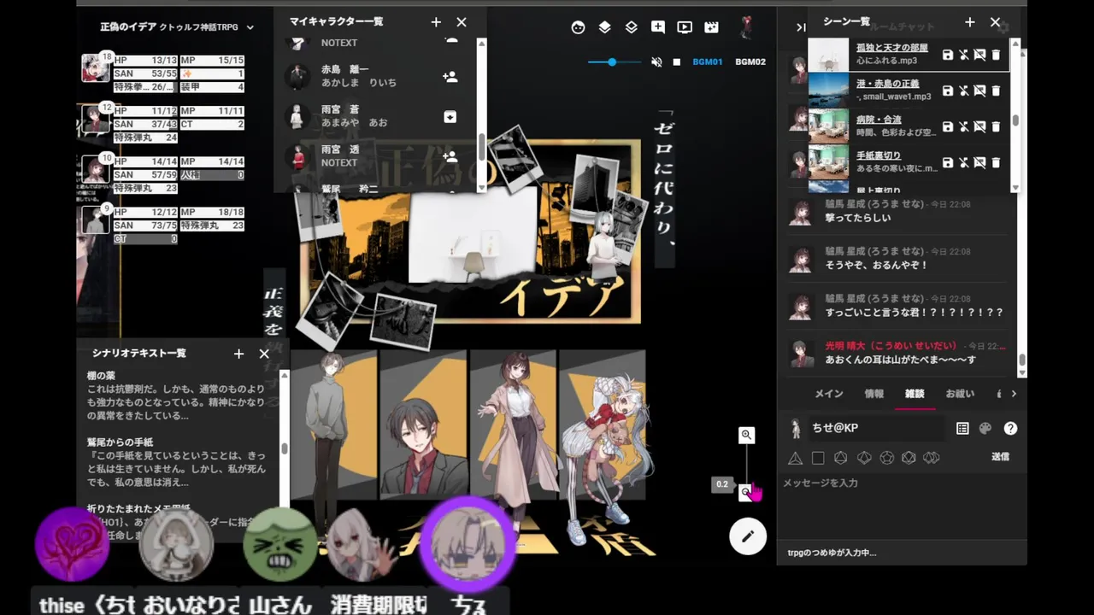Open the pencil edit floating button
The height and width of the screenshot is (615, 1094).
click(748, 536)
